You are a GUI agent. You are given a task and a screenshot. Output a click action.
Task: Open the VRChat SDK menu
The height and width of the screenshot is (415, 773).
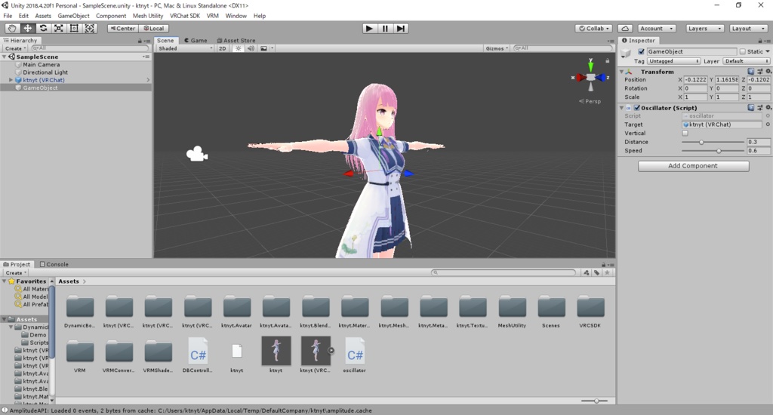coord(185,16)
